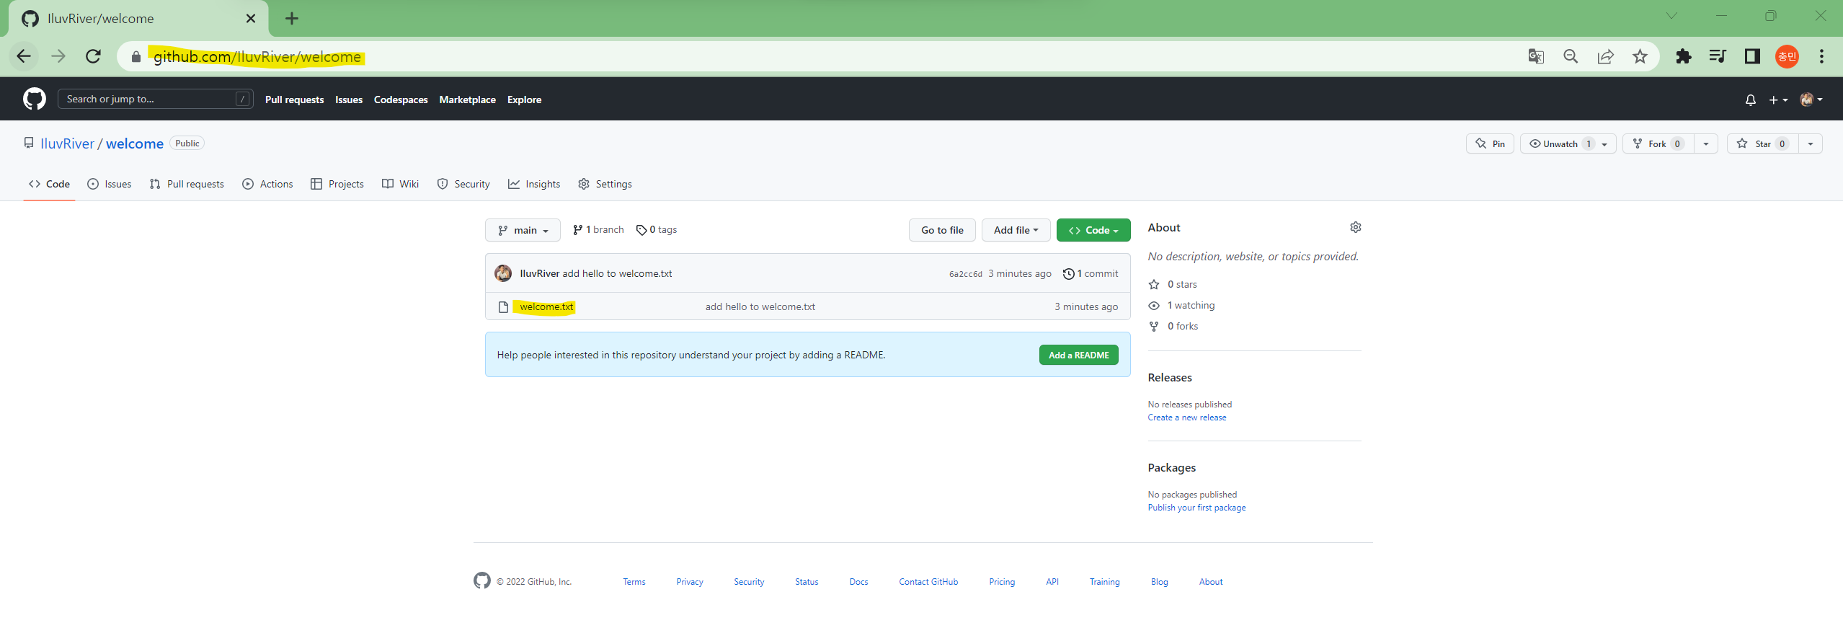The width and height of the screenshot is (1843, 623).
Task: View the 0 tags link
Action: point(657,229)
